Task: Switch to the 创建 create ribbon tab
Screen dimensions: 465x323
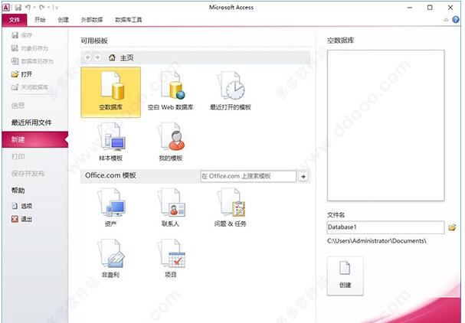Action: point(63,20)
